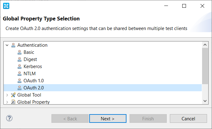Click the user icon beside Basic

20,52
